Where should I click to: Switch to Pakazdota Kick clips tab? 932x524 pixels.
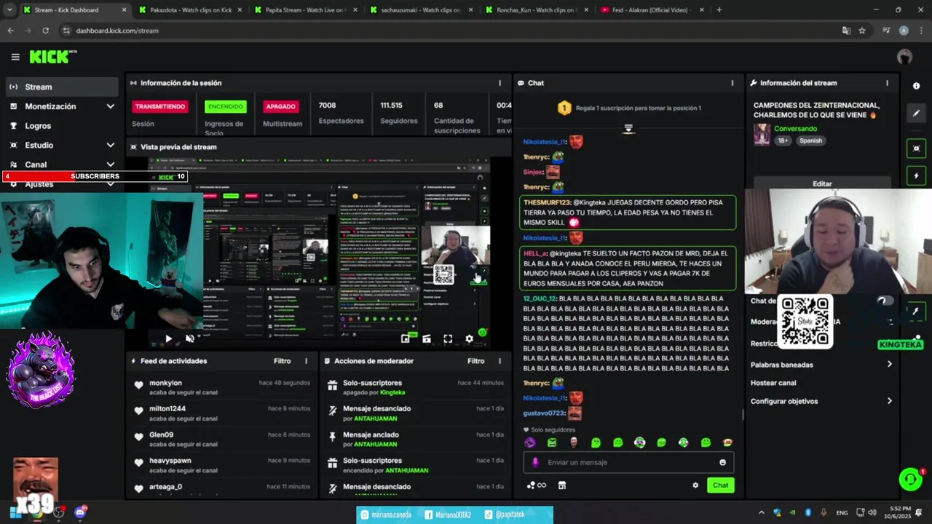pyautogui.click(x=190, y=10)
